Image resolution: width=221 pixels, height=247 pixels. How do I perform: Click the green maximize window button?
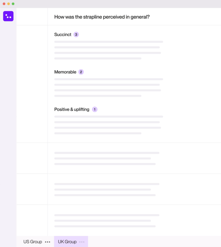point(13,4)
